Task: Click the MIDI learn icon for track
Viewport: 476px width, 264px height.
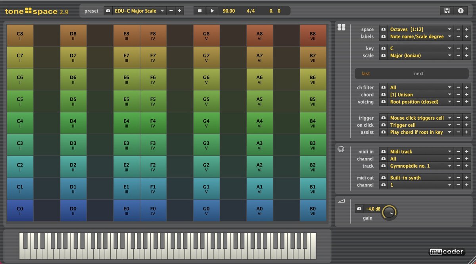Action: click(x=384, y=166)
